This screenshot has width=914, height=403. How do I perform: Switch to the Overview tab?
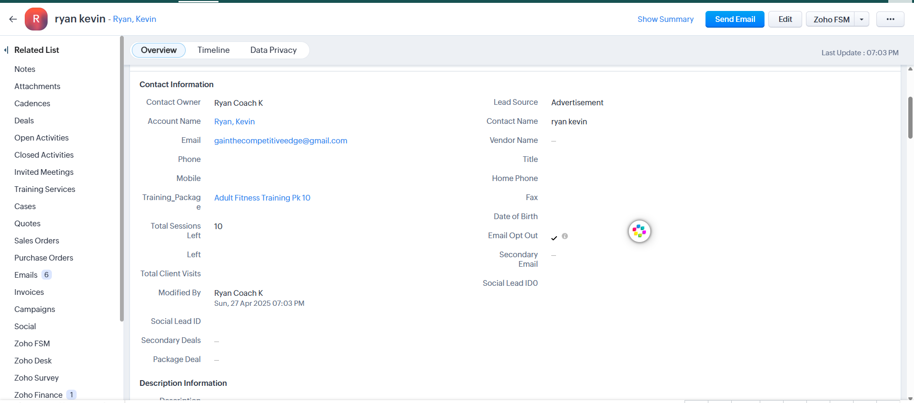pos(159,50)
